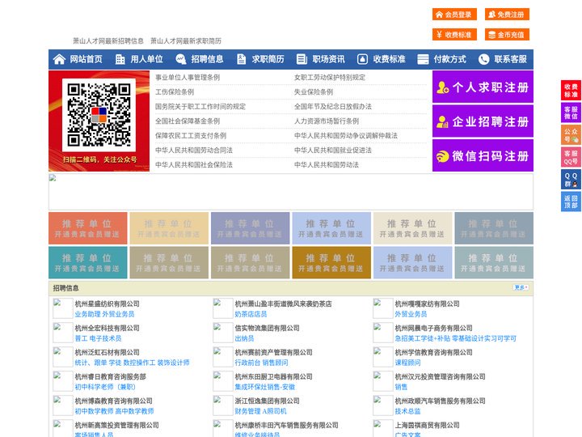This screenshot has width=582, height=437.
Task: Open the 中华人民共和国劳动合同法 link
Action: click(x=194, y=151)
